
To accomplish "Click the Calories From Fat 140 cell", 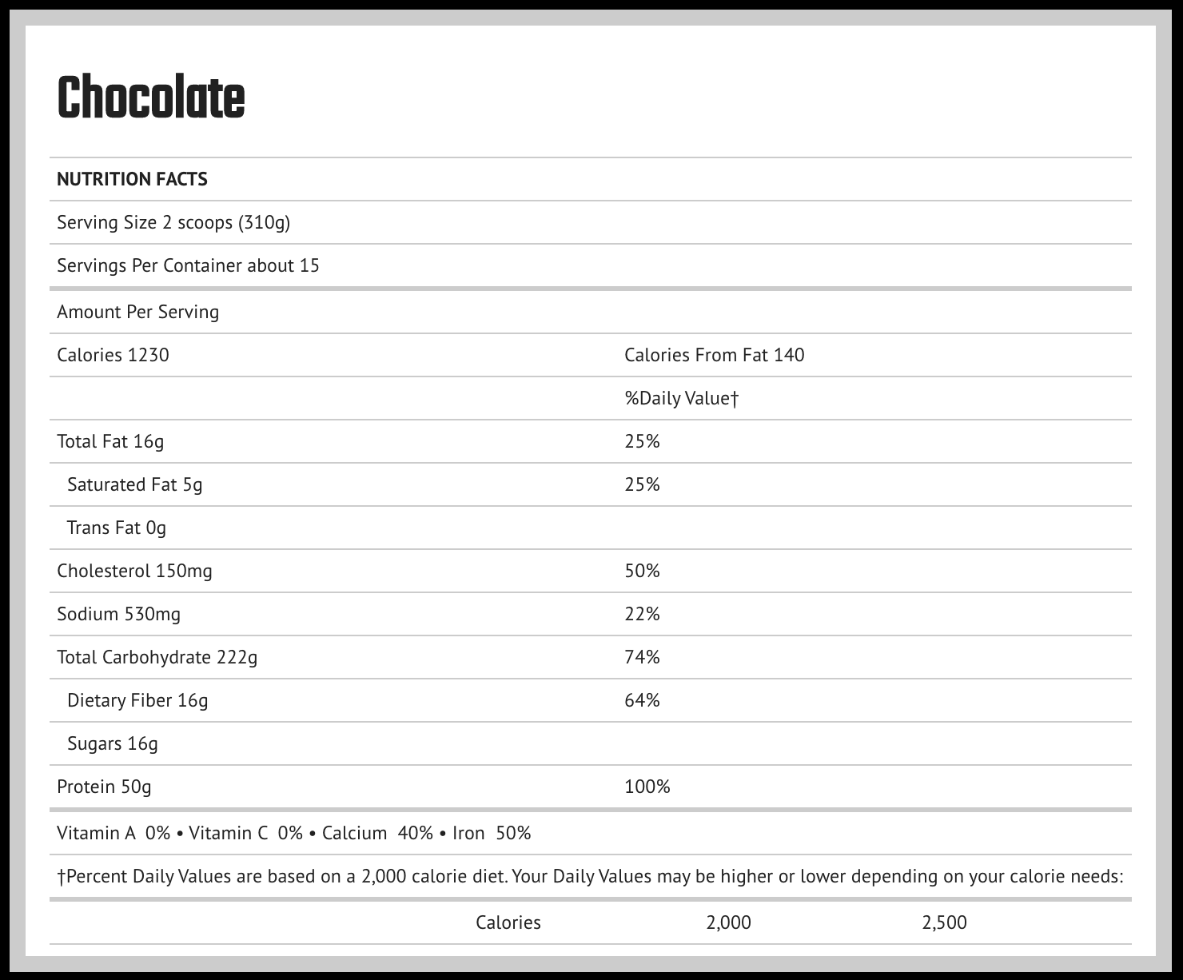I will click(714, 355).
